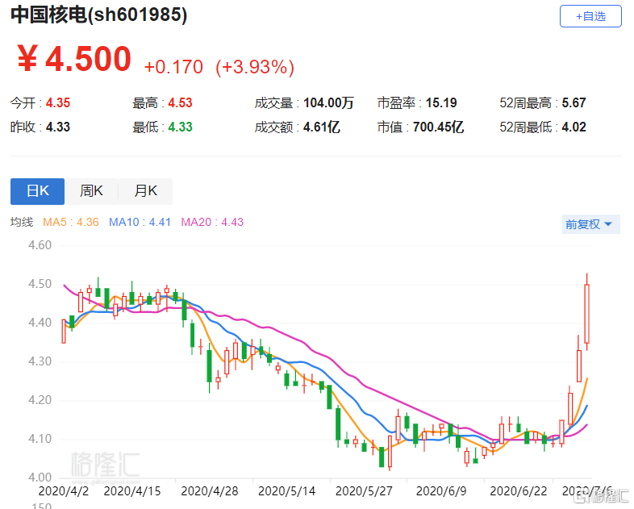Viewport: 634px width, 509px height.
Task: Click the 2020/5/14 date axis label
Action: click(286, 491)
